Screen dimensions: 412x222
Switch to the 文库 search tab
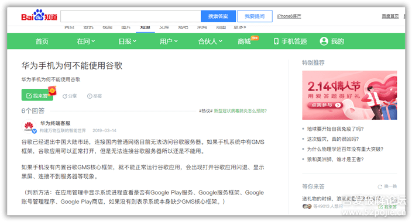pos(164,27)
